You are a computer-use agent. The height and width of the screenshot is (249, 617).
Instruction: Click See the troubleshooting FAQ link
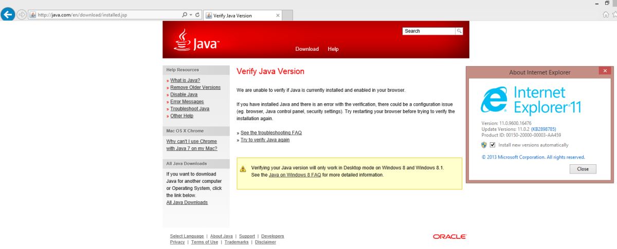click(271, 133)
